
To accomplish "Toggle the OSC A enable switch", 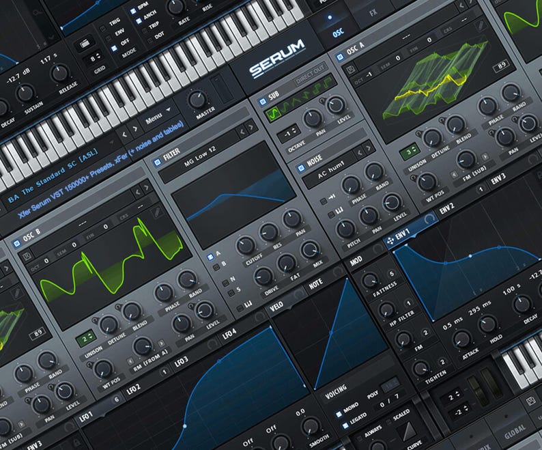I will [340, 57].
